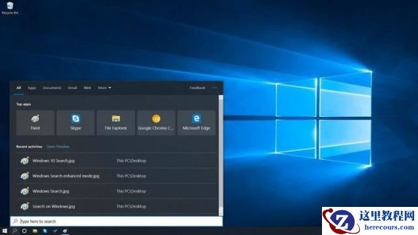Open File Explorer tile in Top apps
Viewport: 418px width, 235px height.
point(116,123)
